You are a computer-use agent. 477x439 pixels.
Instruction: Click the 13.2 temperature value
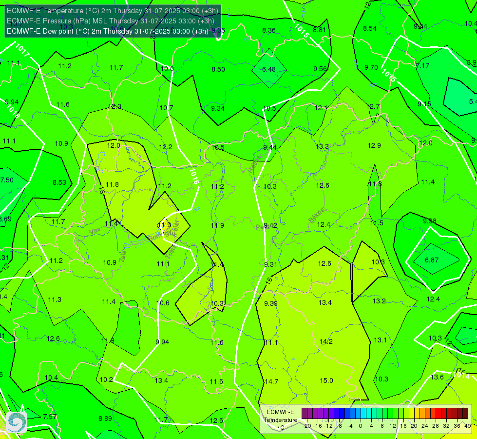379,301
